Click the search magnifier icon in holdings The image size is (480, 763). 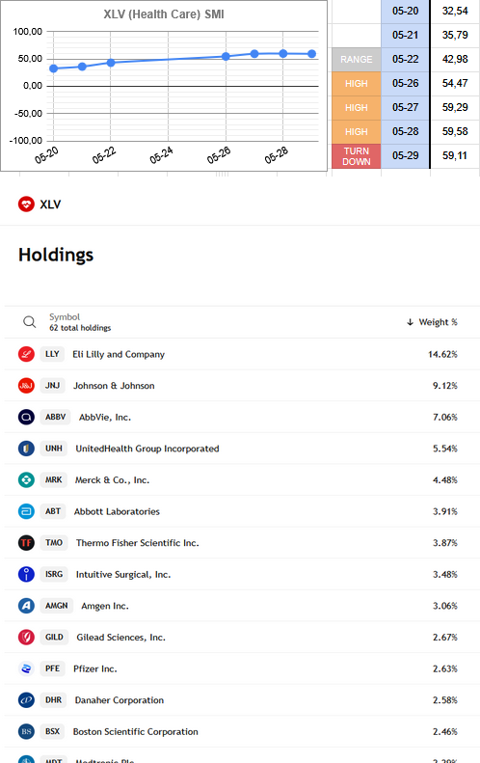point(29,321)
